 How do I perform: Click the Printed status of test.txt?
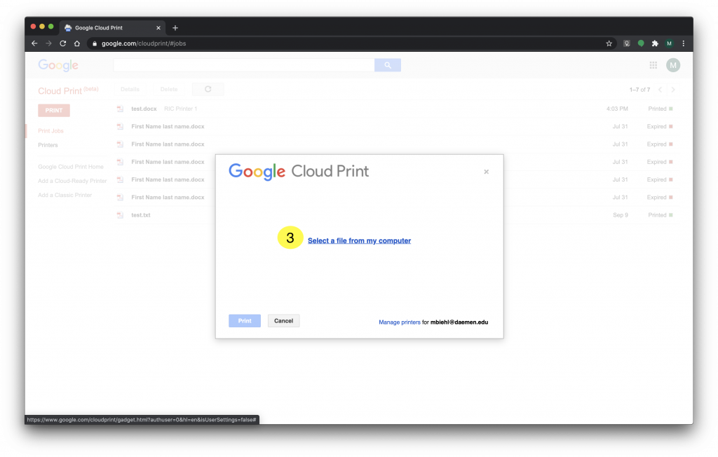[661, 215]
